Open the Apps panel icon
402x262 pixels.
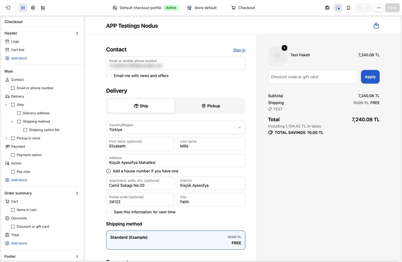(43, 8)
